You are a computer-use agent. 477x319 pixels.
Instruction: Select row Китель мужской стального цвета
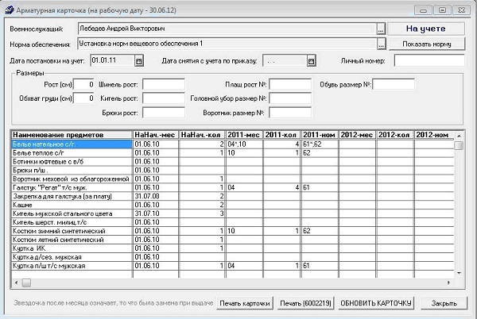pyautogui.click(x=72, y=213)
